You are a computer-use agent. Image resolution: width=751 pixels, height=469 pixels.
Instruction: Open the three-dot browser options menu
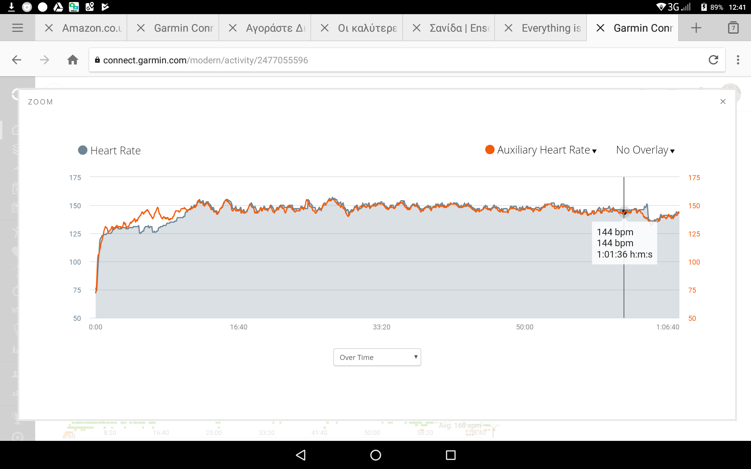pyautogui.click(x=738, y=60)
